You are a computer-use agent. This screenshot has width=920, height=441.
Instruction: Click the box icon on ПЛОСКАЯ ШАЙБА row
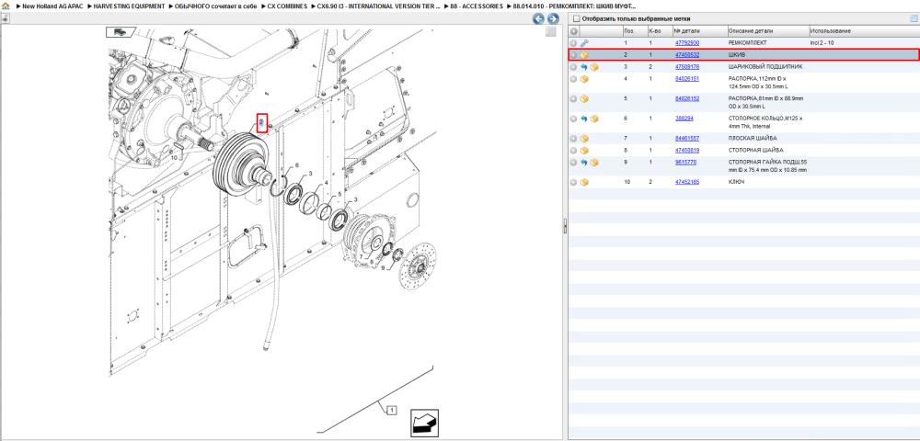(x=584, y=139)
